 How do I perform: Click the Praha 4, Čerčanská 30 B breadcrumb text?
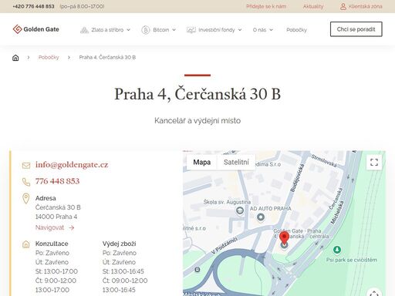(x=107, y=57)
